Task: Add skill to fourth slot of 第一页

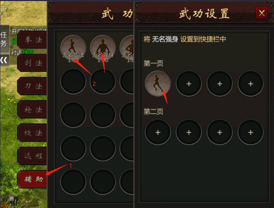Action: click(x=250, y=84)
